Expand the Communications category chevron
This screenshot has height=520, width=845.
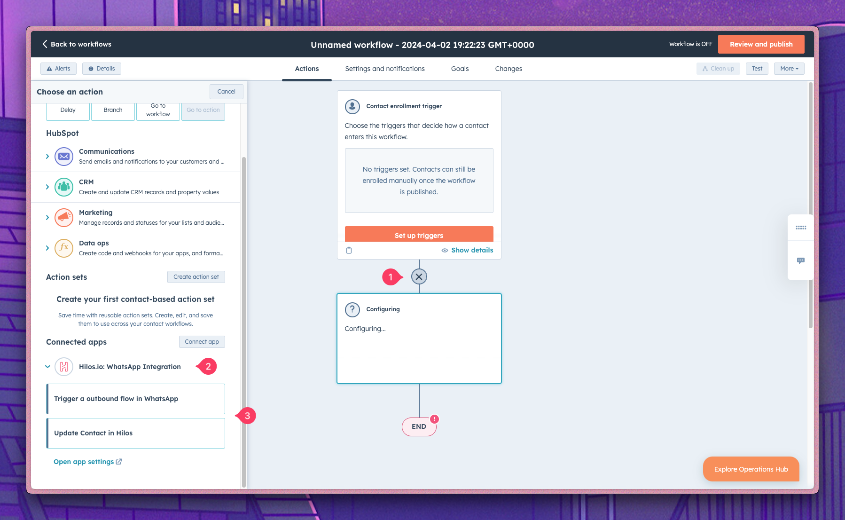click(x=47, y=156)
